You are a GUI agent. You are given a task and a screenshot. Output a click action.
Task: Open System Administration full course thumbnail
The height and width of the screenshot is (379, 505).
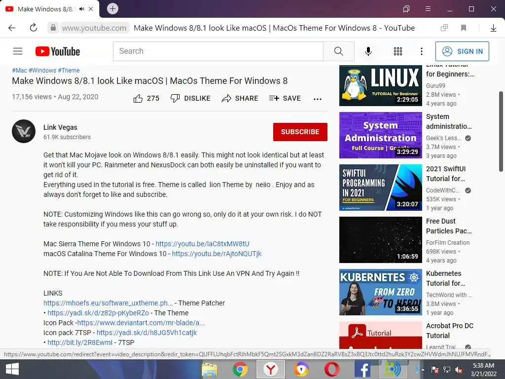pyautogui.click(x=381, y=135)
